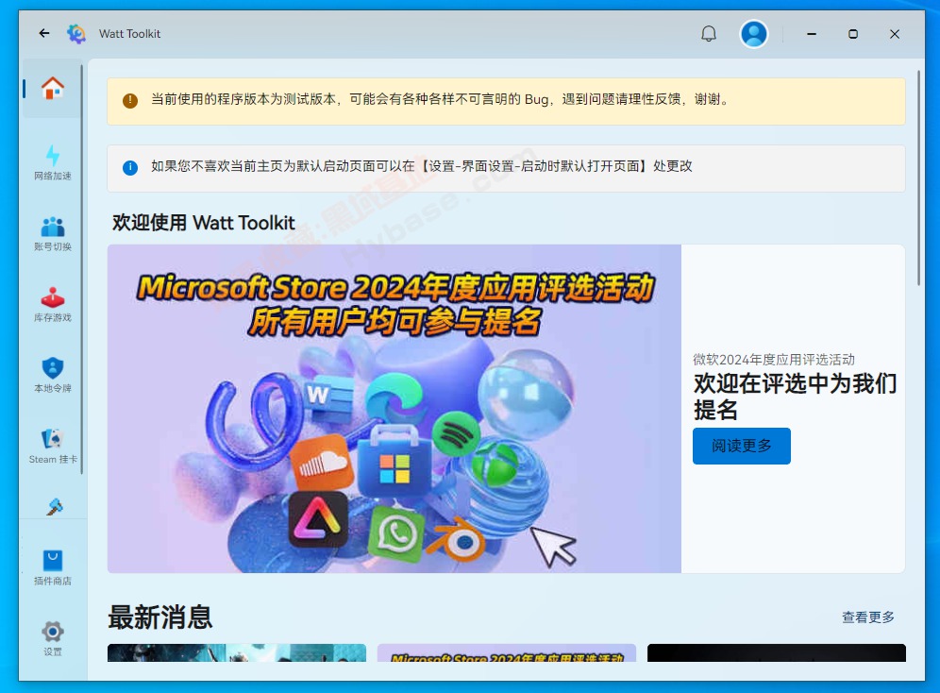Open 本地令牌 local authenticator page
The width and height of the screenshot is (940, 693).
coord(53,375)
